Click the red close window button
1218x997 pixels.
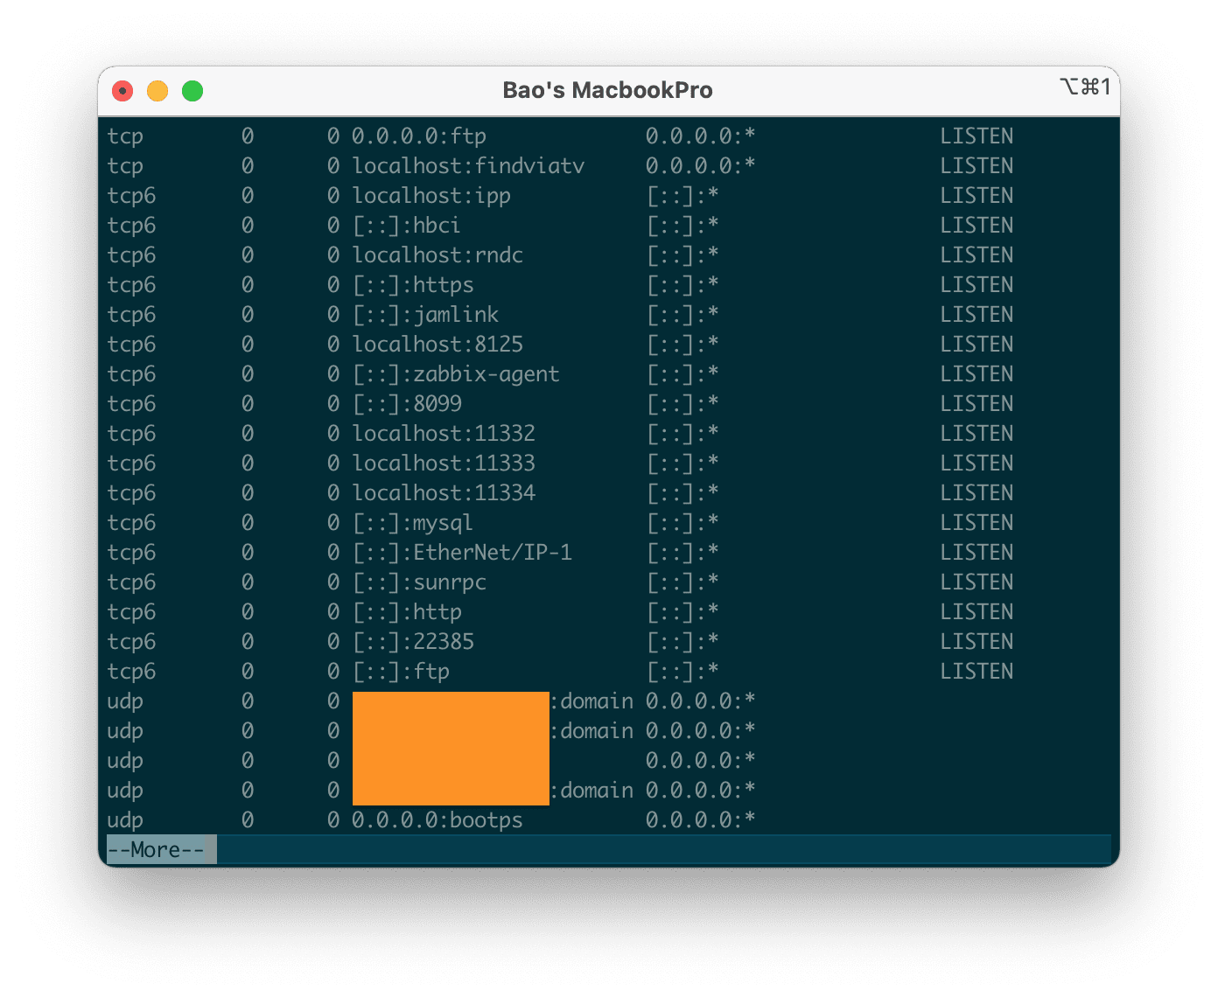[122, 90]
